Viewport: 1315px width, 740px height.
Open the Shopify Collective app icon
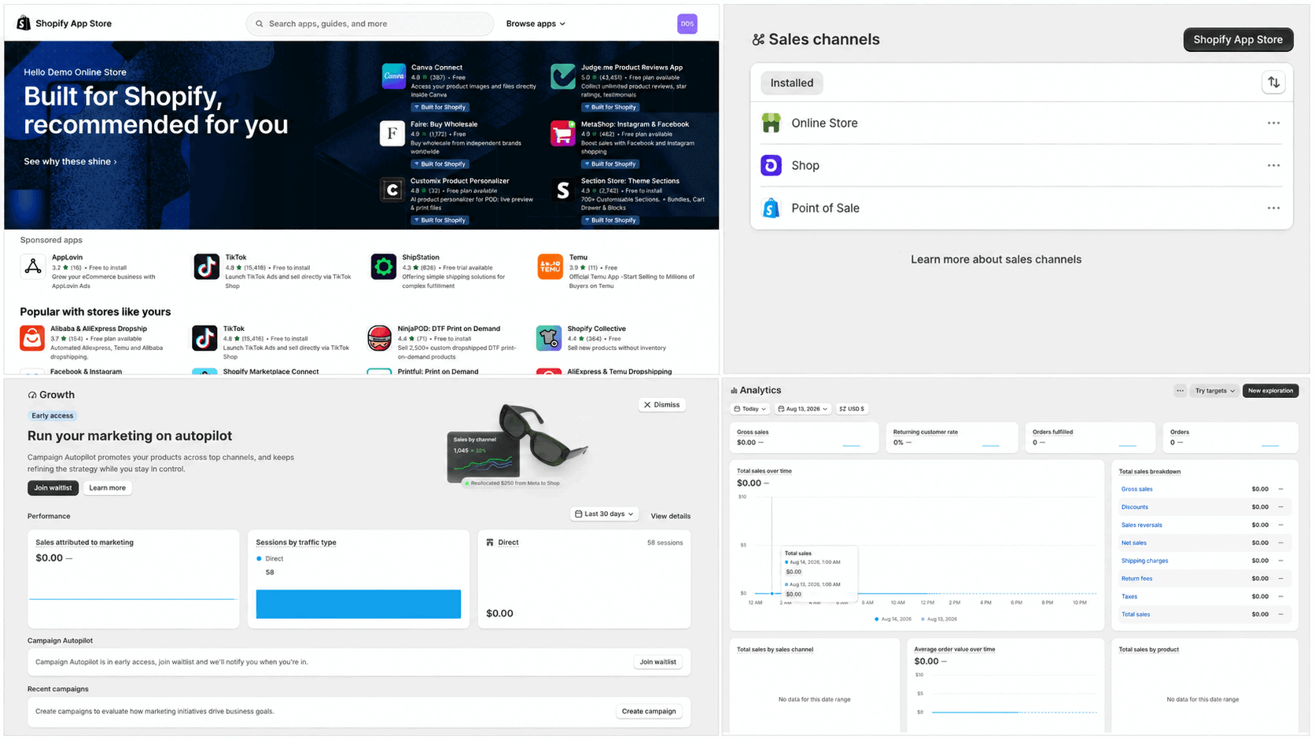tap(549, 338)
